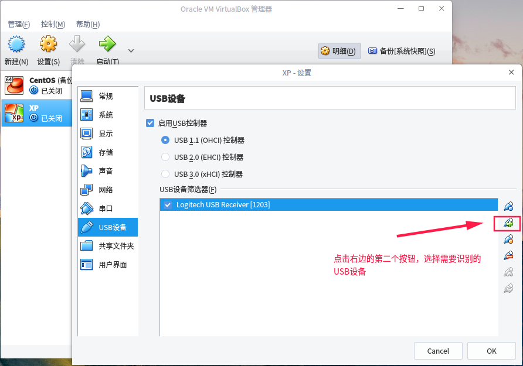Open the 常规 (General) settings category
The image size is (523, 366).
pyautogui.click(x=108, y=96)
